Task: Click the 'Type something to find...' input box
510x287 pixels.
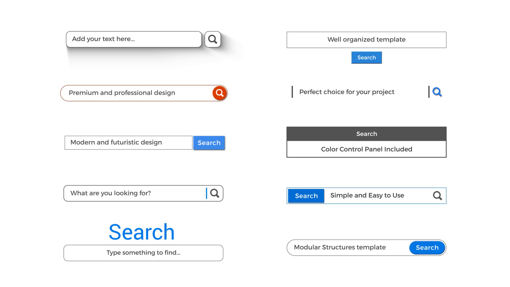Action: pyautogui.click(x=143, y=253)
